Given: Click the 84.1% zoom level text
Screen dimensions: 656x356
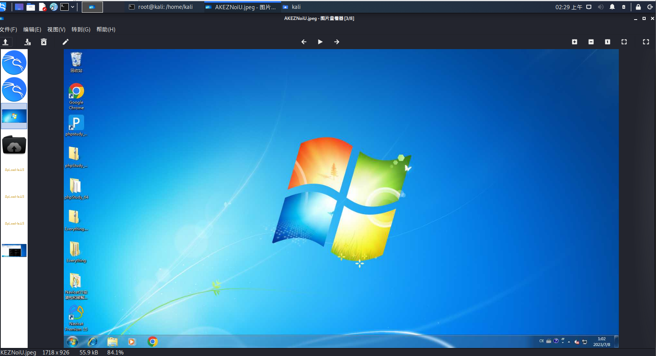Looking at the screenshot, I should click(x=115, y=353).
